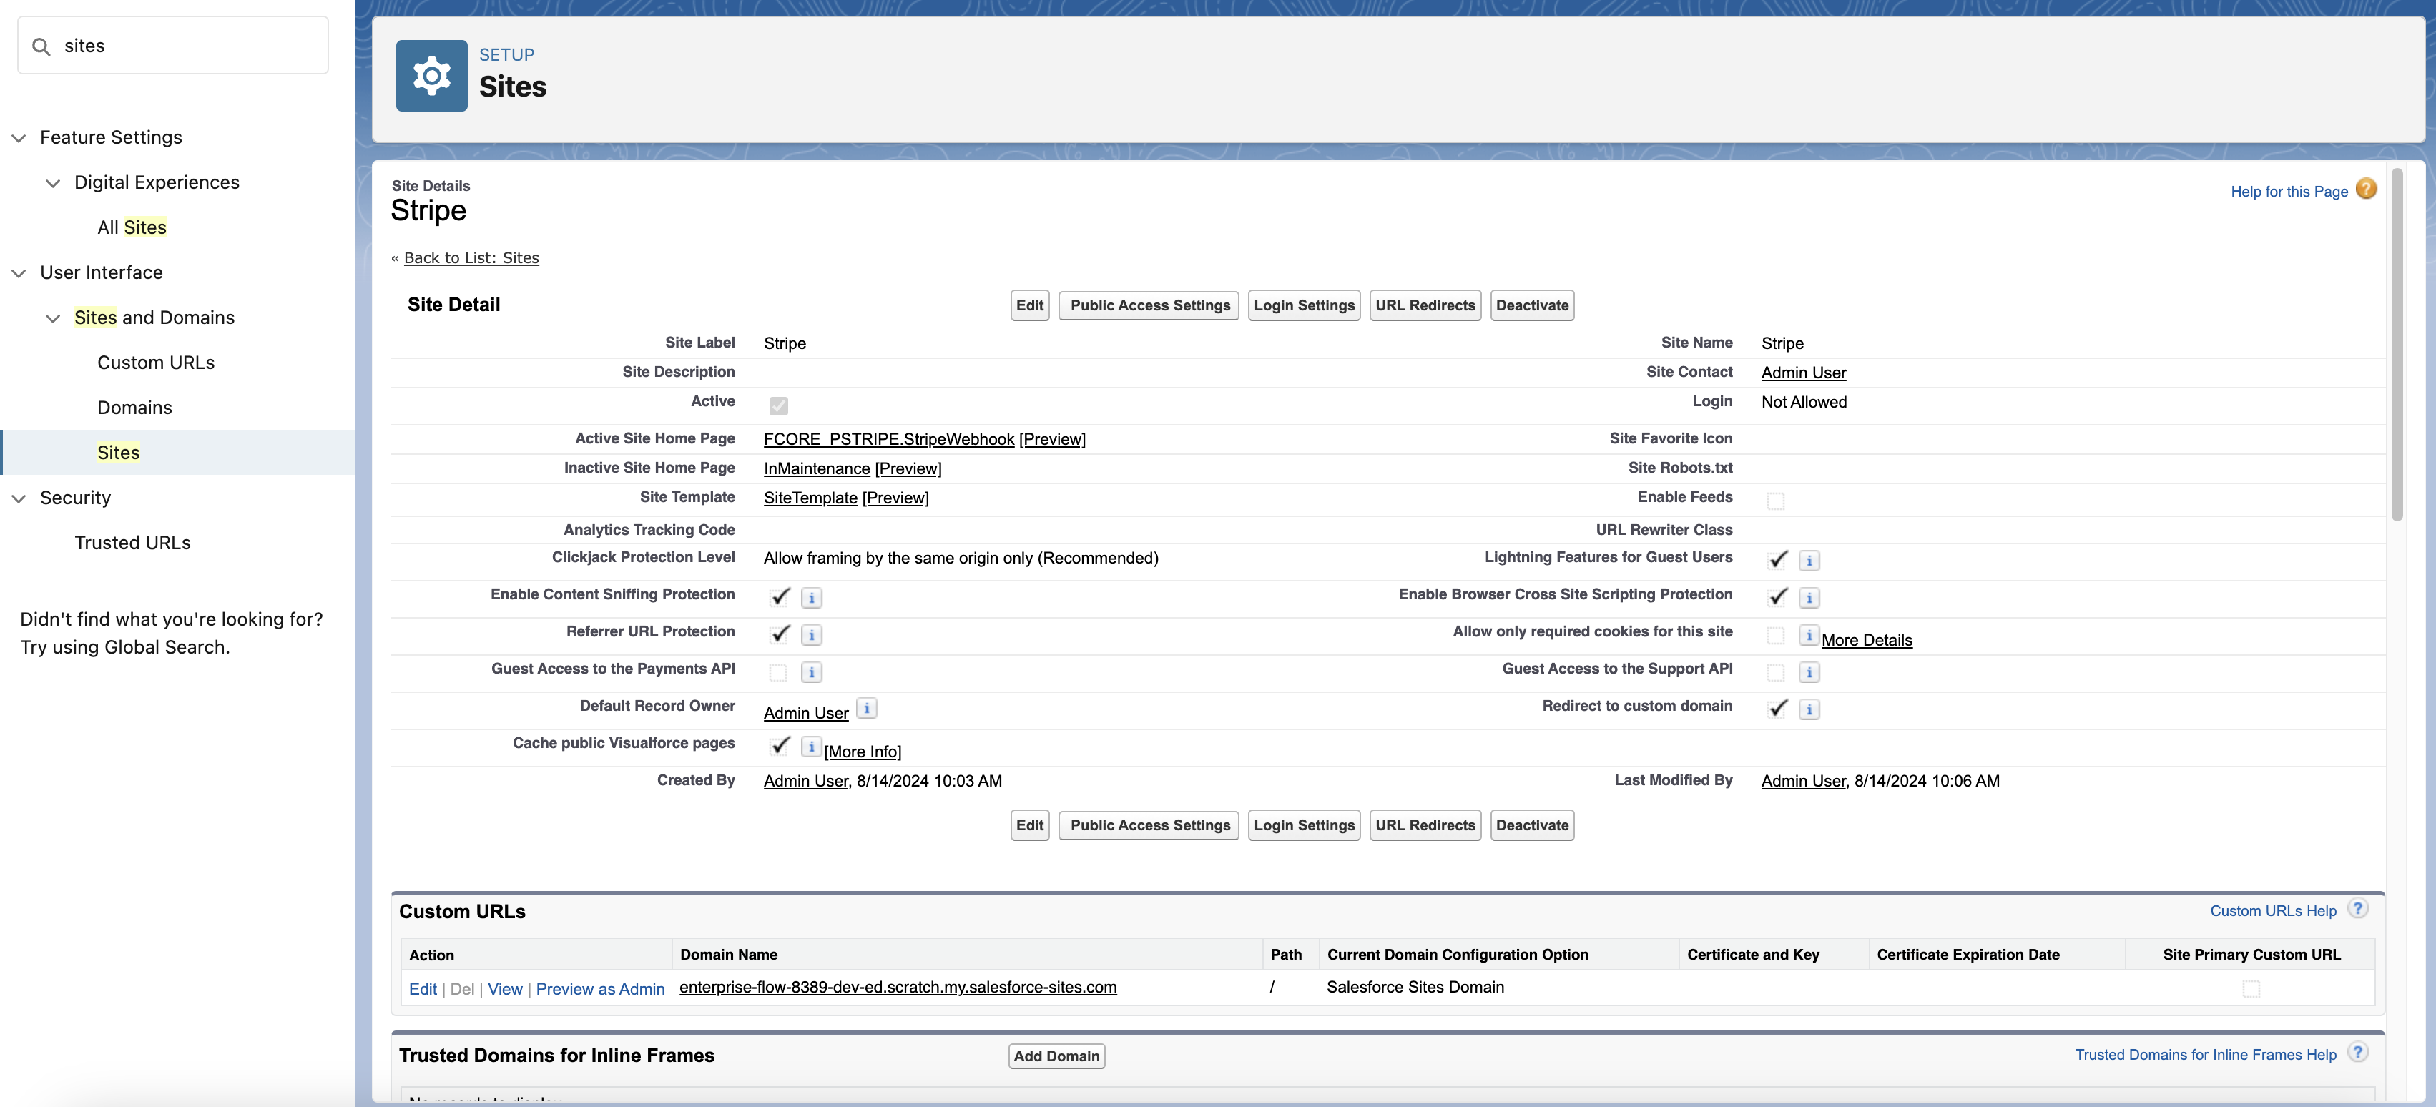Click the top URL Redirects button
Screen dimensions: 2436x1107
coord(1425,305)
